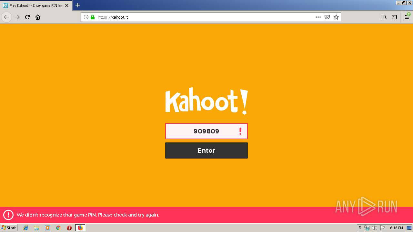Show site information icon in address bar
This screenshot has width=413, height=232.
(x=86, y=17)
